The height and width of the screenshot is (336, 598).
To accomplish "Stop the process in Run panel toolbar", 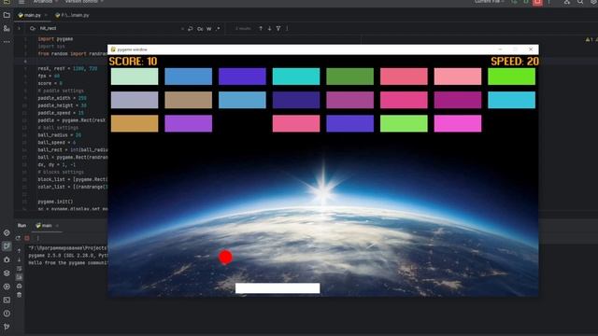I will click(x=27, y=238).
